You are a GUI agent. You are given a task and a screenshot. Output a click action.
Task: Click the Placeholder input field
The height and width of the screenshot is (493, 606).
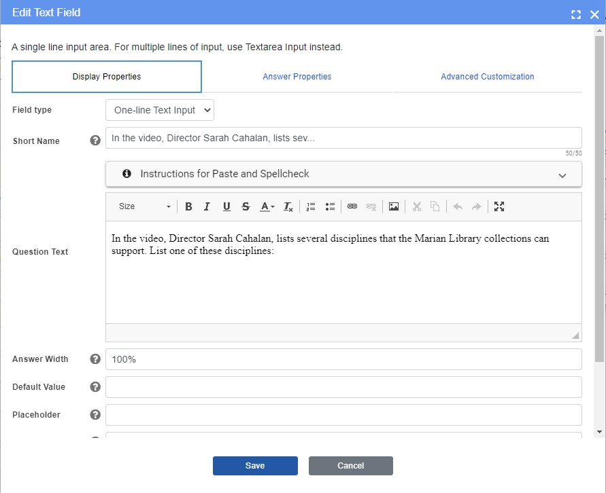pyautogui.click(x=343, y=414)
